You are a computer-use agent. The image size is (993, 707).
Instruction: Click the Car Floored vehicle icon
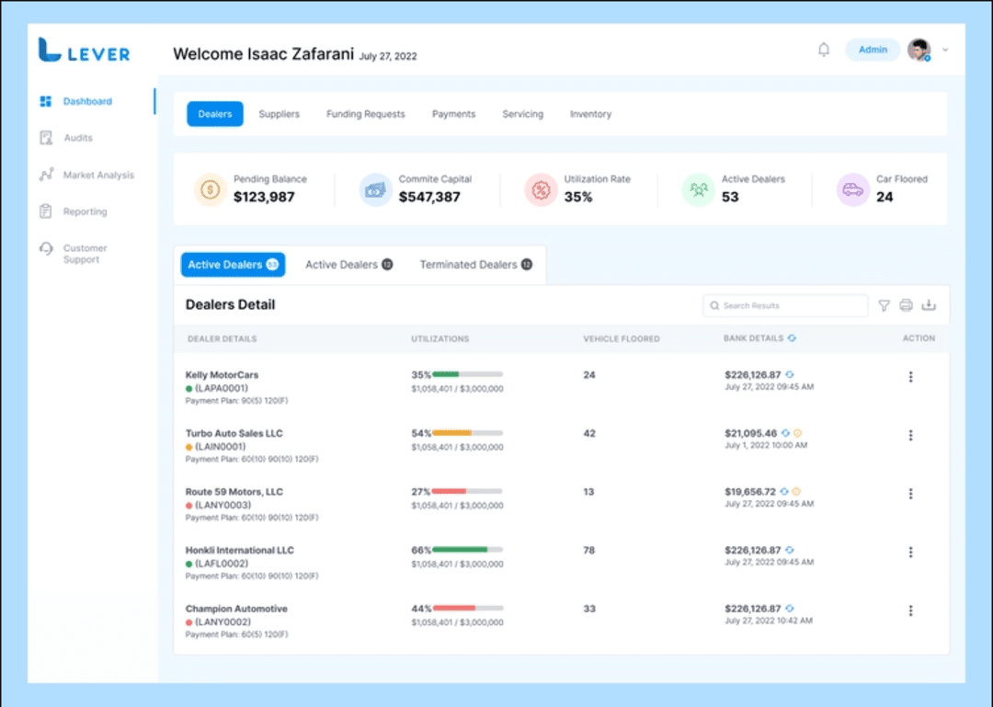pos(853,188)
